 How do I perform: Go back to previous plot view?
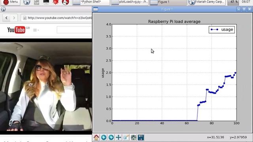pyautogui.click(x=104, y=137)
